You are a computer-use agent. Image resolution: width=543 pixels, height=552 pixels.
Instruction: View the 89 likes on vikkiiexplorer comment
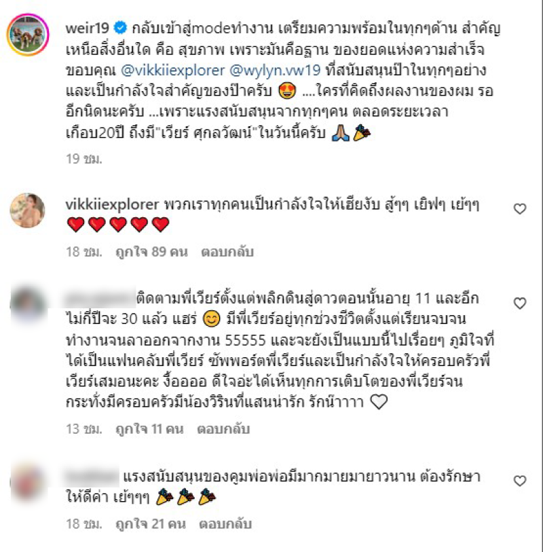click(151, 252)
